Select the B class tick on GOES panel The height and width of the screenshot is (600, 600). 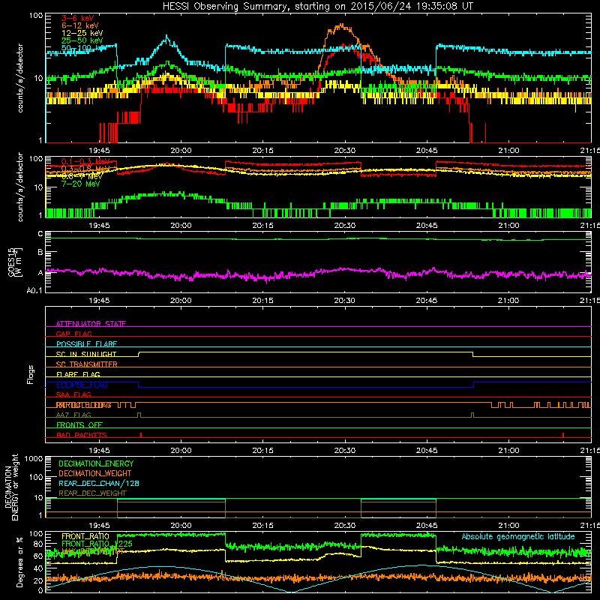pyautogui.click(x=40, y=252)
